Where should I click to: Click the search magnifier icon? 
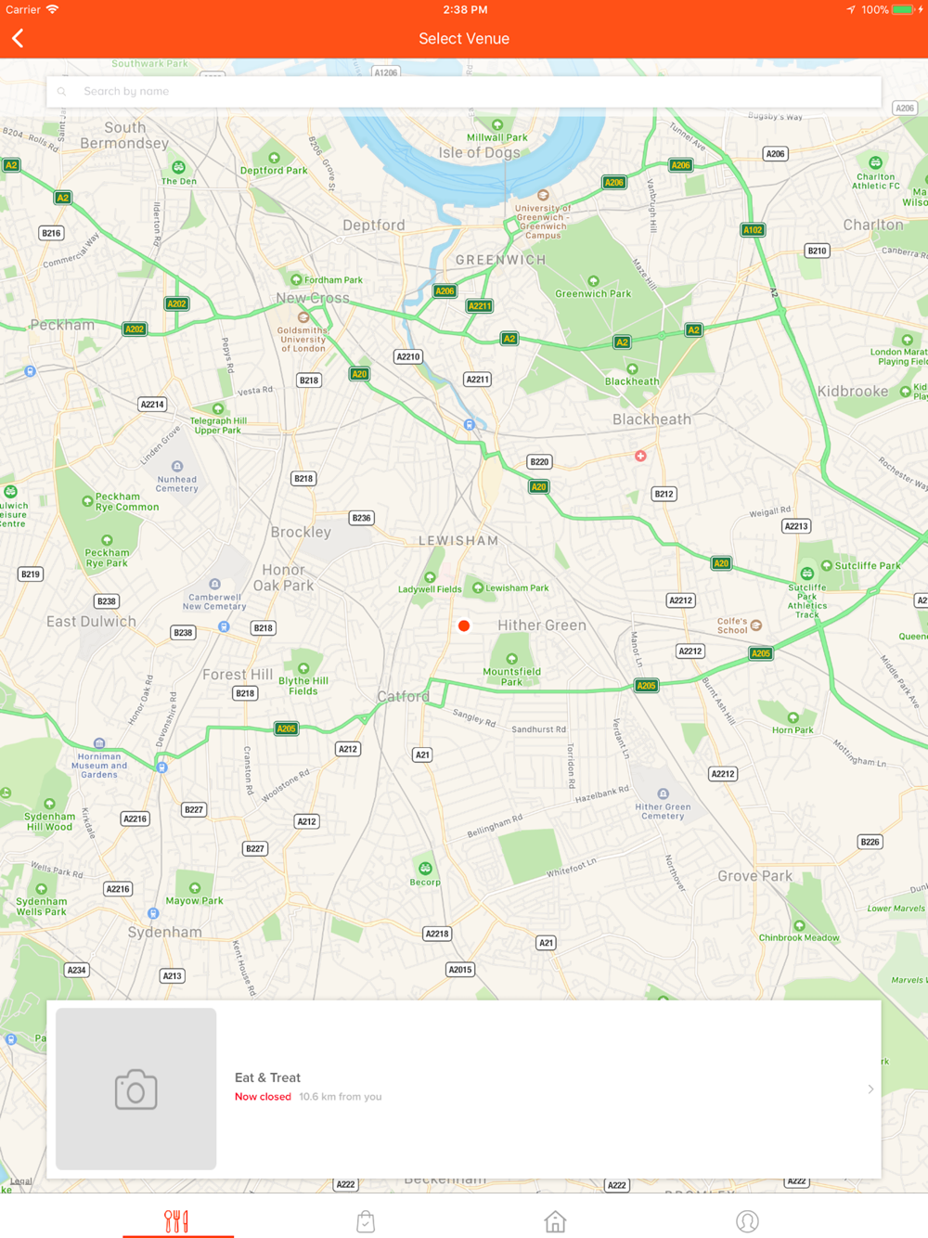(62, 91)
